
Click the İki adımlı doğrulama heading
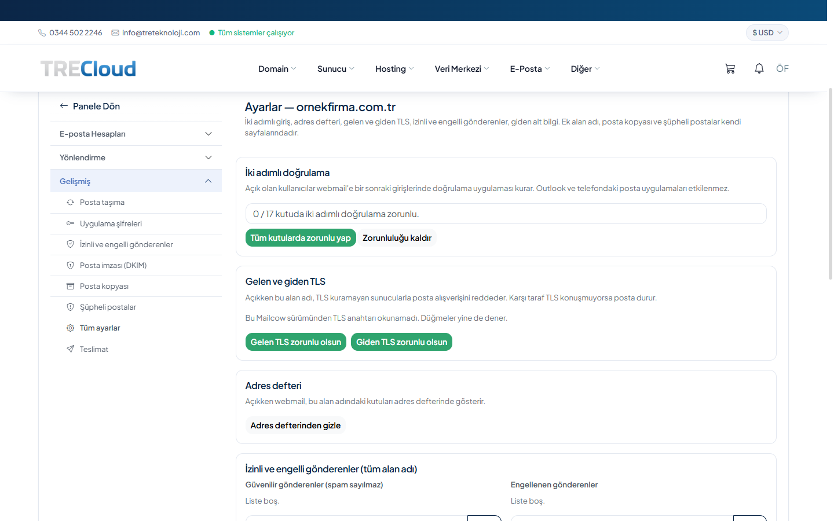pyautogui.click(x=287, y=173)
